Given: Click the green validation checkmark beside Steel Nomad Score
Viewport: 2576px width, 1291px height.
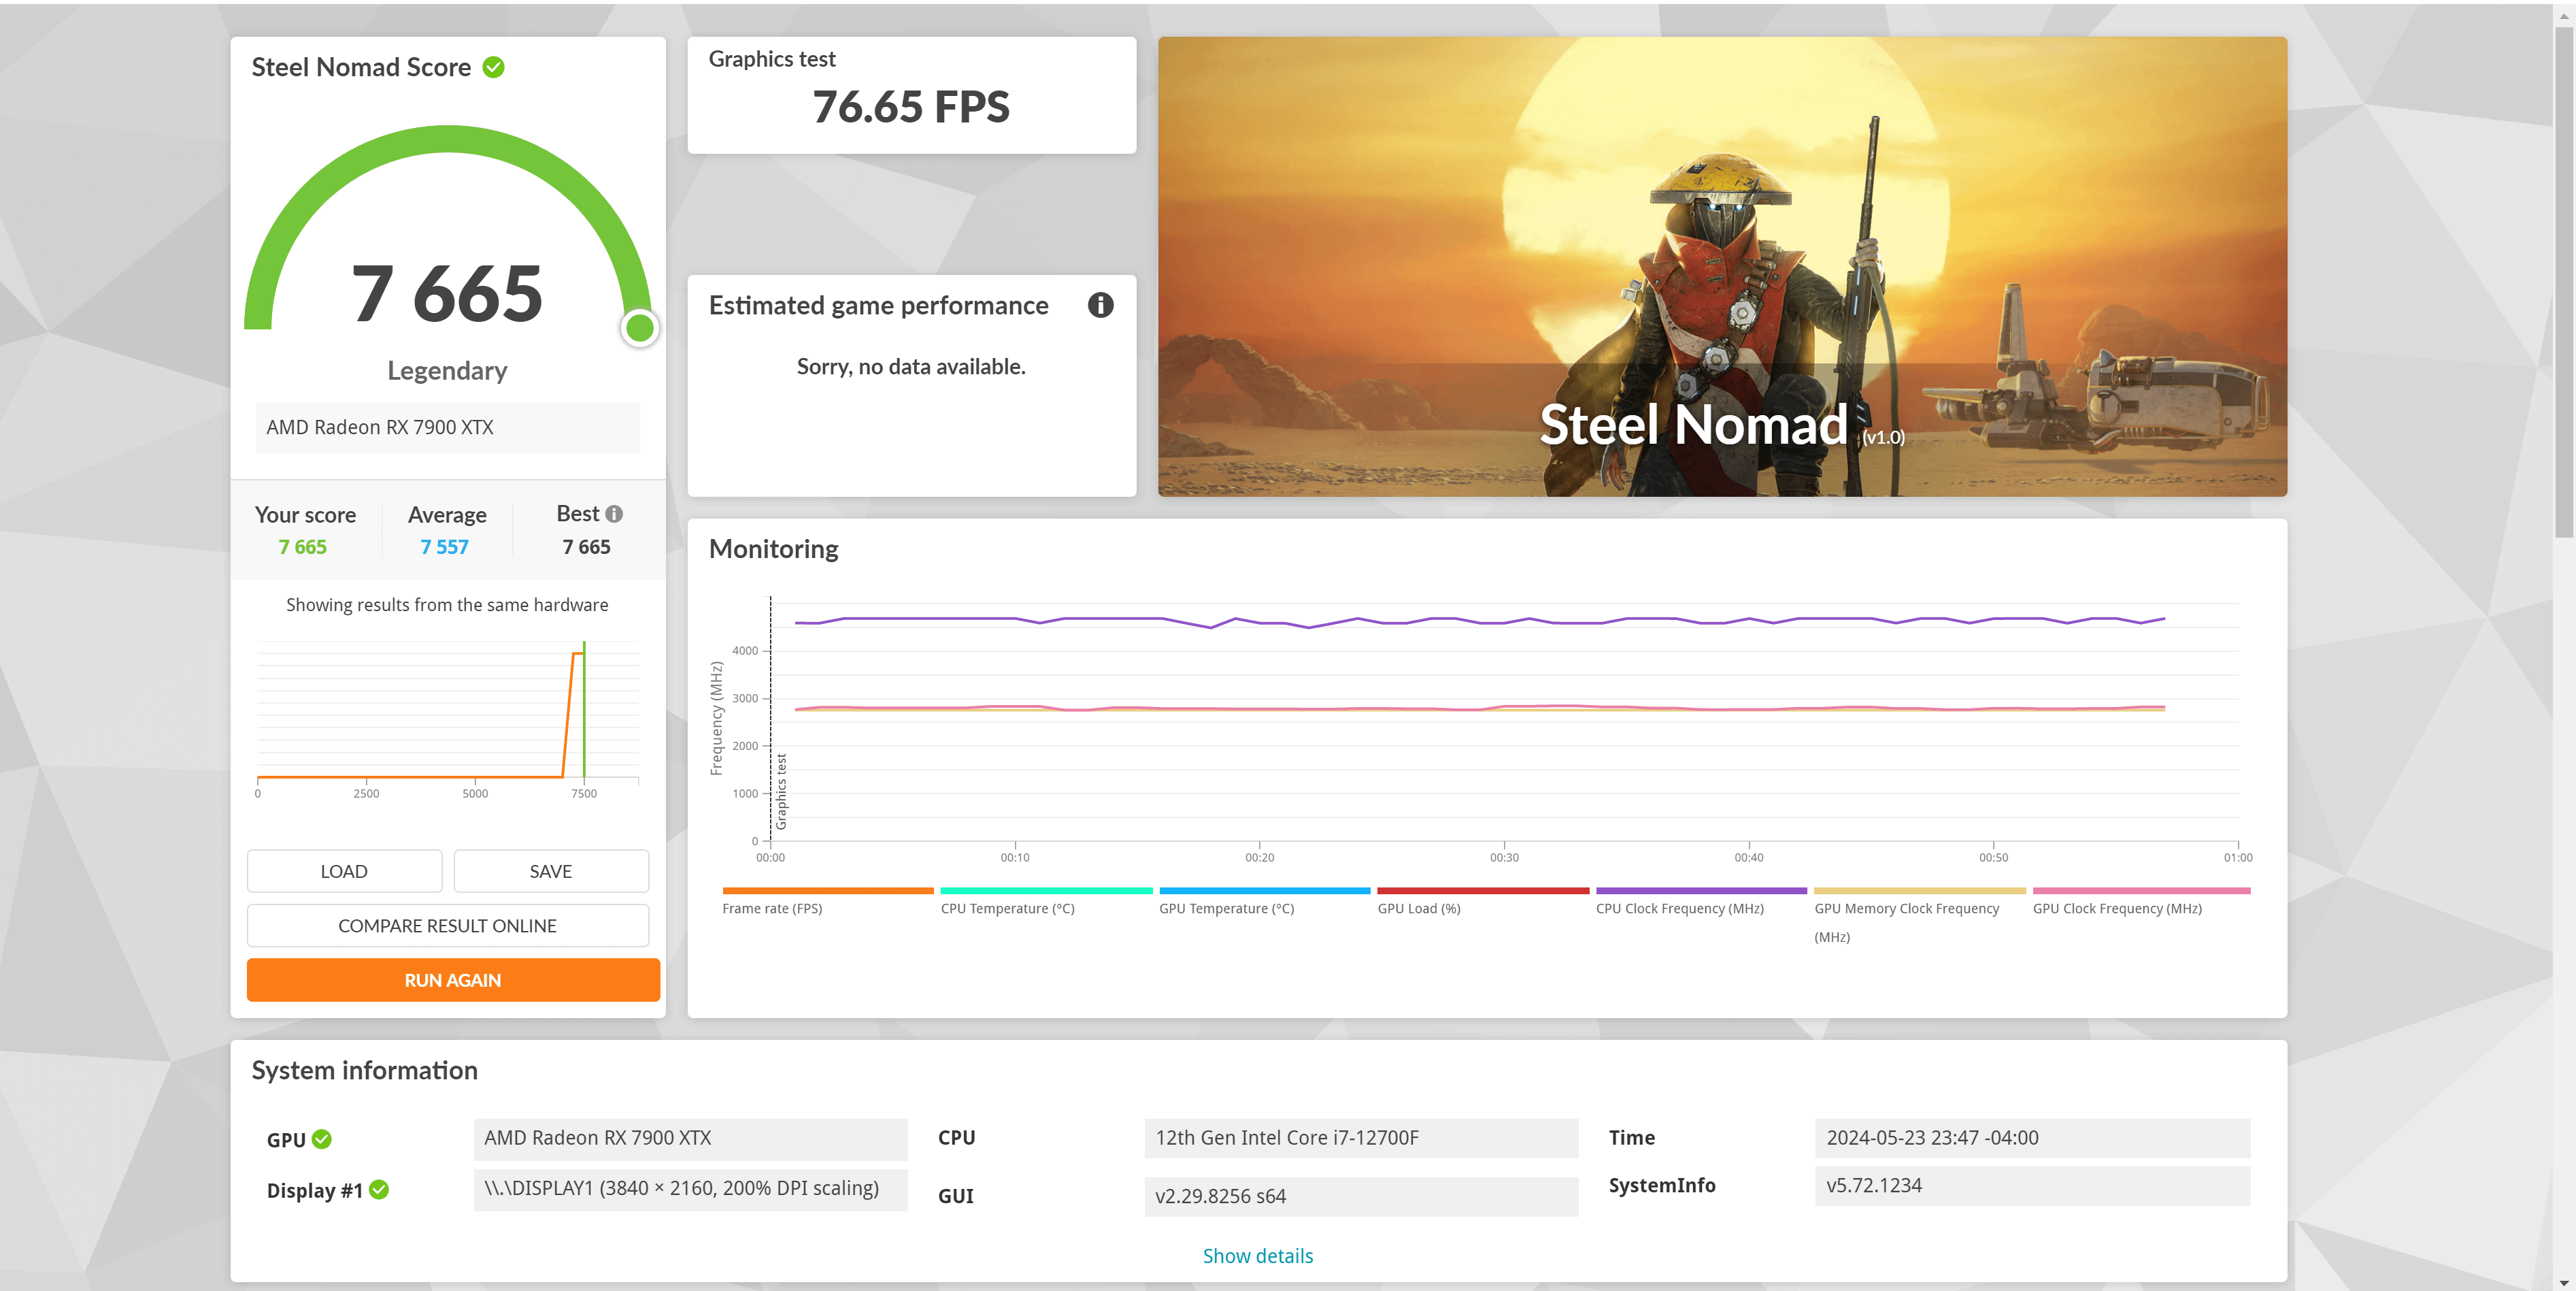Looking at the screenshot, I should coord(493,67).
